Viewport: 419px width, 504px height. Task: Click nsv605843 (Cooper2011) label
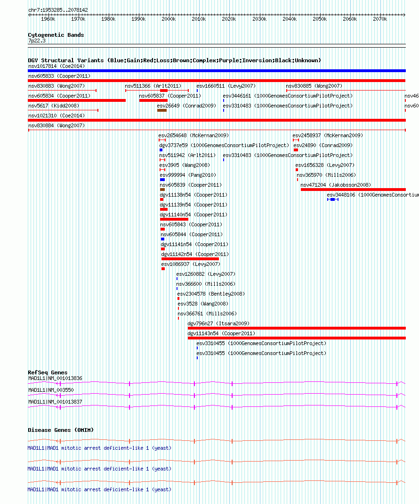pos(191,225)
